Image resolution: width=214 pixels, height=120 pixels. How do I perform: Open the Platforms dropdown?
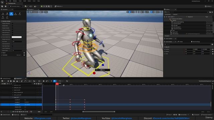(x=59, y=6)
